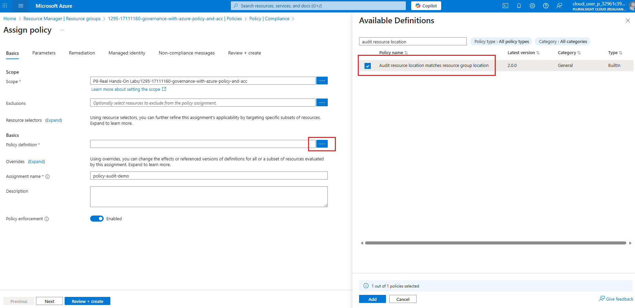This screenshot has height=308, width=635.
Task: Open the Copilot panel
Action: 426,5
